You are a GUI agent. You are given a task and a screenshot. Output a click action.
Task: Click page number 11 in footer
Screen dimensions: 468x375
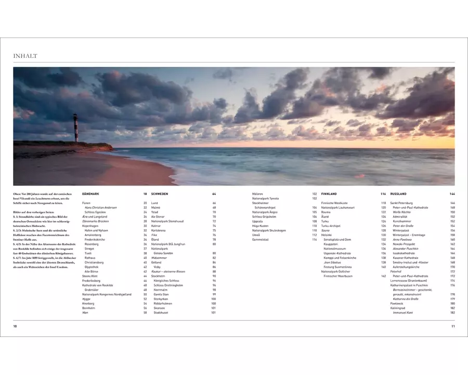point(452,326)
